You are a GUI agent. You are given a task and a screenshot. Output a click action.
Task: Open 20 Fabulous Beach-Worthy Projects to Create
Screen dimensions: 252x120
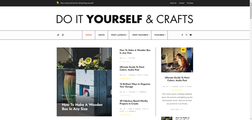[x=134, y=102]
